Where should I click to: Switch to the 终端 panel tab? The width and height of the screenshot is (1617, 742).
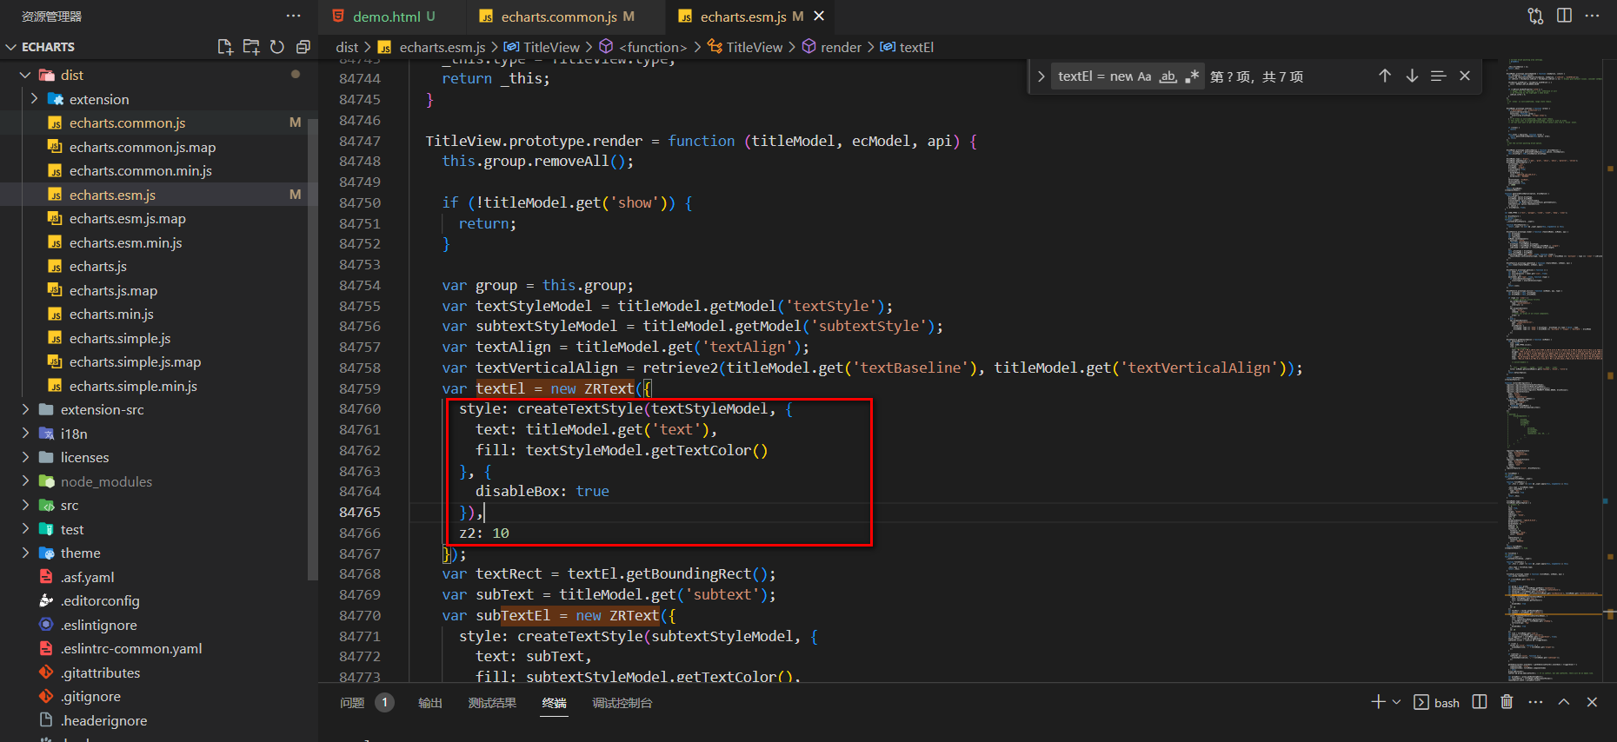coord(555,703)
